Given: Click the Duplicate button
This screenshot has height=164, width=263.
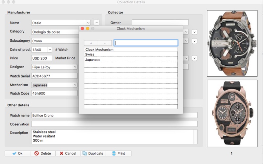Looking at the screenshot, I should (x=93, y=154).
